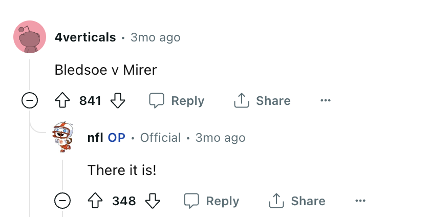Viewport: 428px width, 217px height.
Task: Open the nfl account avatar
Action: tap(65, 137)
